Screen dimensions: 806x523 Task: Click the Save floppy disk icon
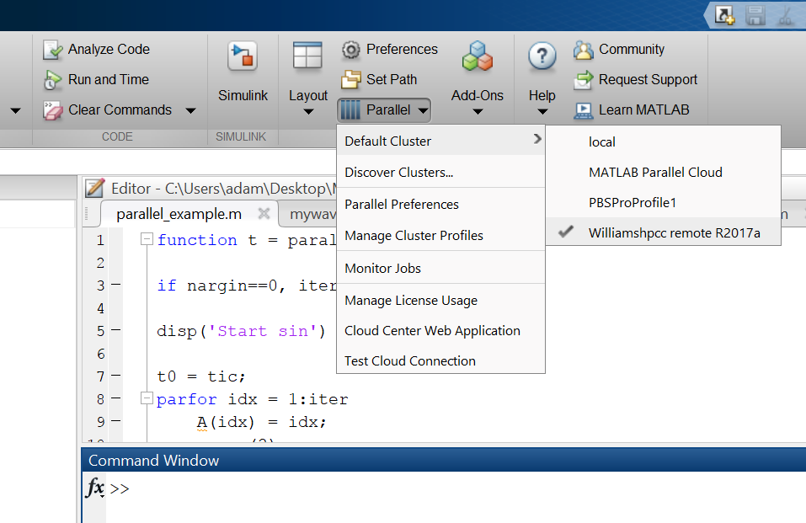coord(755,15)
